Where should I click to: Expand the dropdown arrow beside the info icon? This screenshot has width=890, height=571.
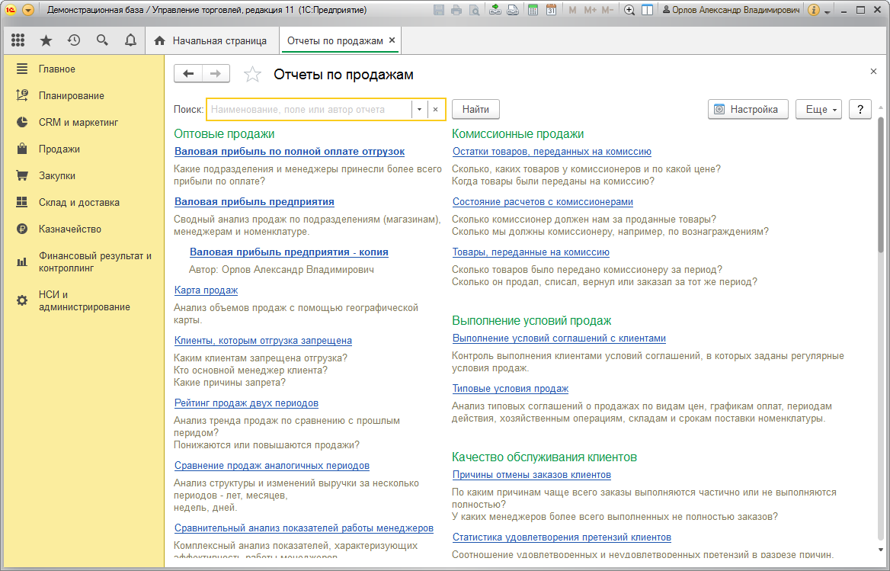827,11
